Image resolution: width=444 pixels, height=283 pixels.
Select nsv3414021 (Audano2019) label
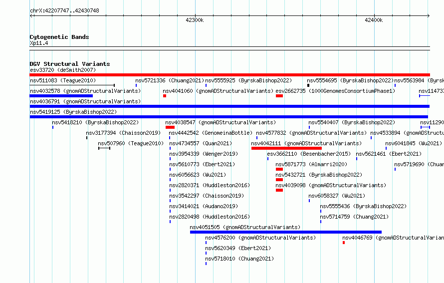point(204,206)
